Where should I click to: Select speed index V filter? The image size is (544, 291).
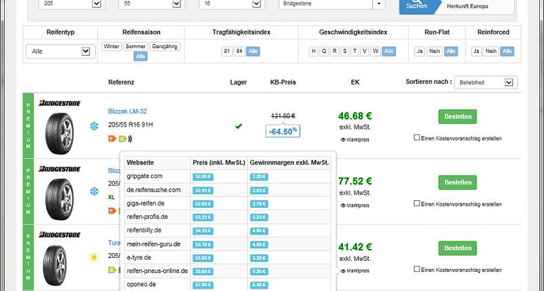(365, 52)
